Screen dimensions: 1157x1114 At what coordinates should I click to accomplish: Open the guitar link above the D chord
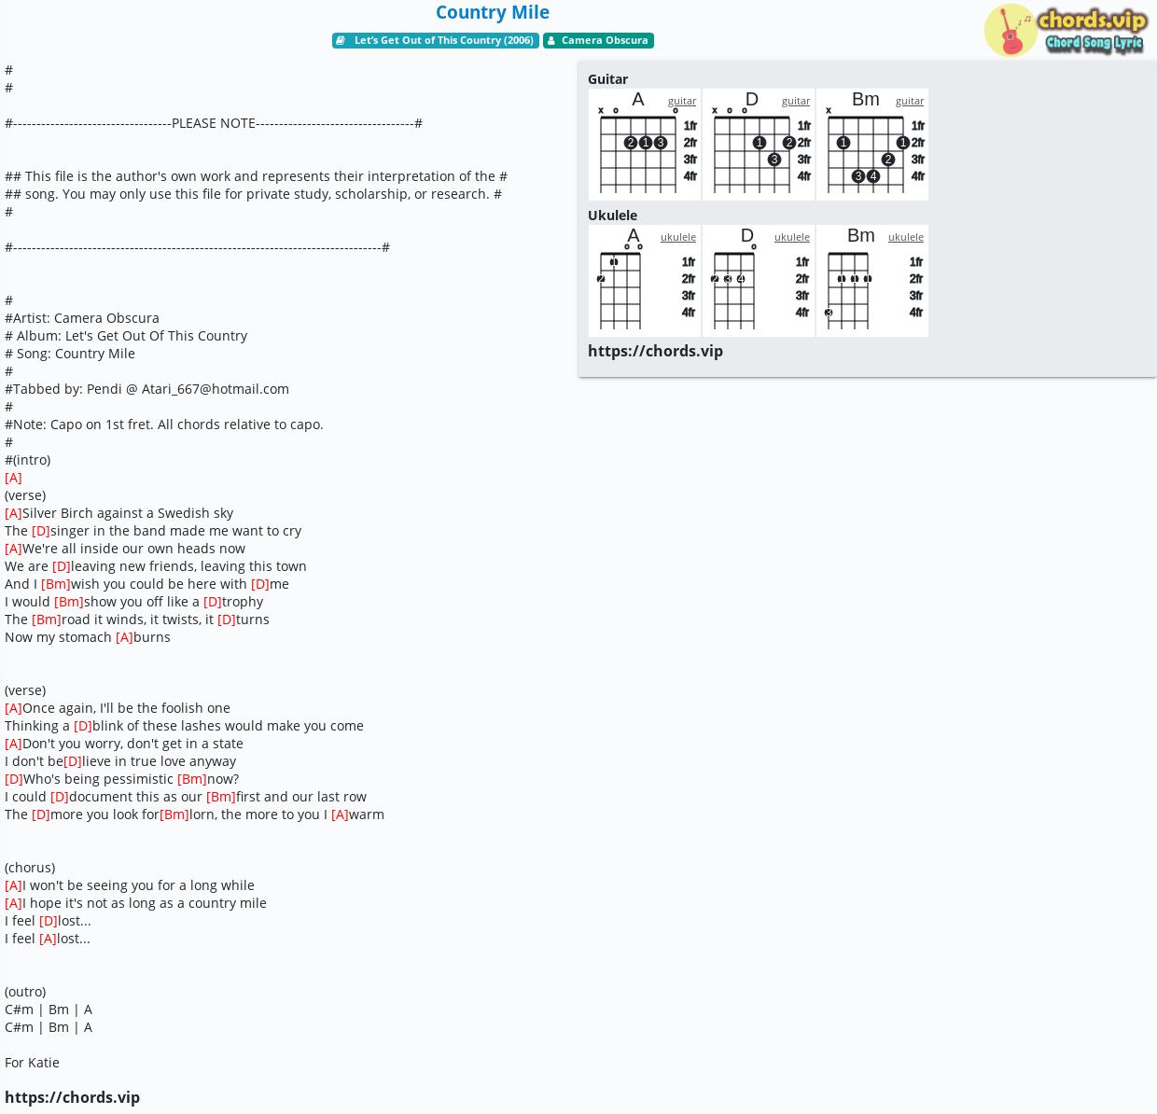pos(796,101)
